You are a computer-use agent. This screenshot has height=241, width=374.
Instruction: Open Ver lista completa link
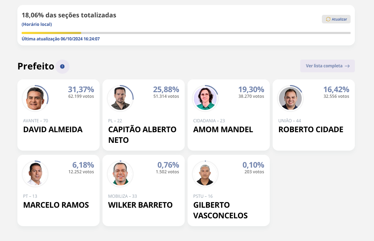coord(327,66)
